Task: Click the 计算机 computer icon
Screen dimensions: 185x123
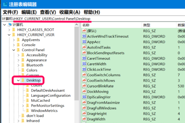Action: 10,25
